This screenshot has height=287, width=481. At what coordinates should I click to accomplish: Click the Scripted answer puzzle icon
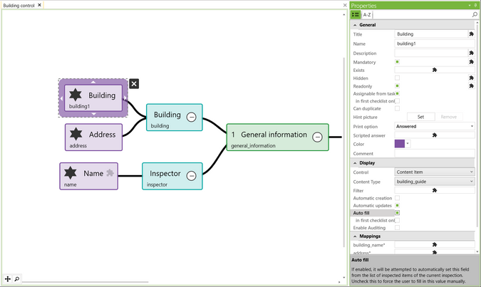[434, 135]
